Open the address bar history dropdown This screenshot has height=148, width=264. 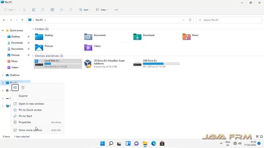click(x=184, y=20)
